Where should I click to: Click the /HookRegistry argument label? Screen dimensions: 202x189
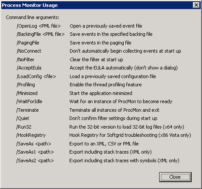[x=31, y=135]
